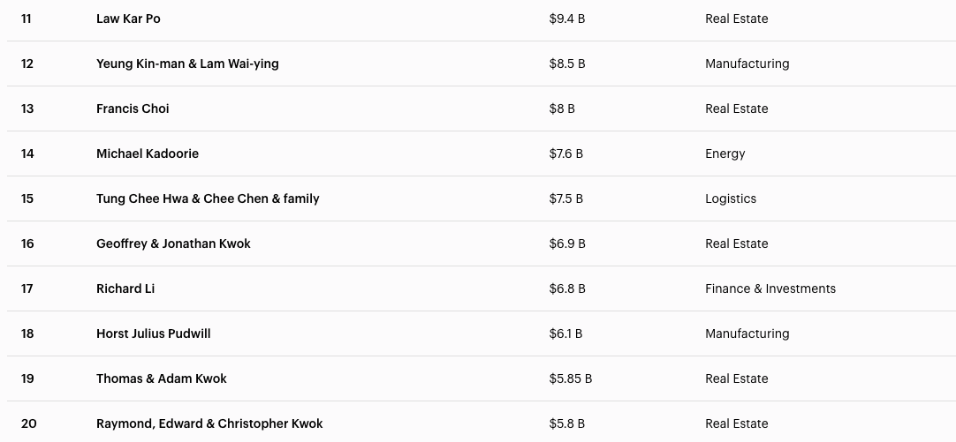Click Real Estate in Francis Choi's row

(x=737, y=109)
